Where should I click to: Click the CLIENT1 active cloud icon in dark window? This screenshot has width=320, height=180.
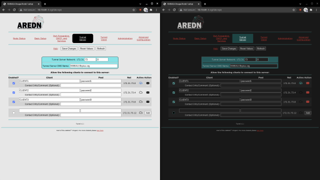click(x=300, y=83)
